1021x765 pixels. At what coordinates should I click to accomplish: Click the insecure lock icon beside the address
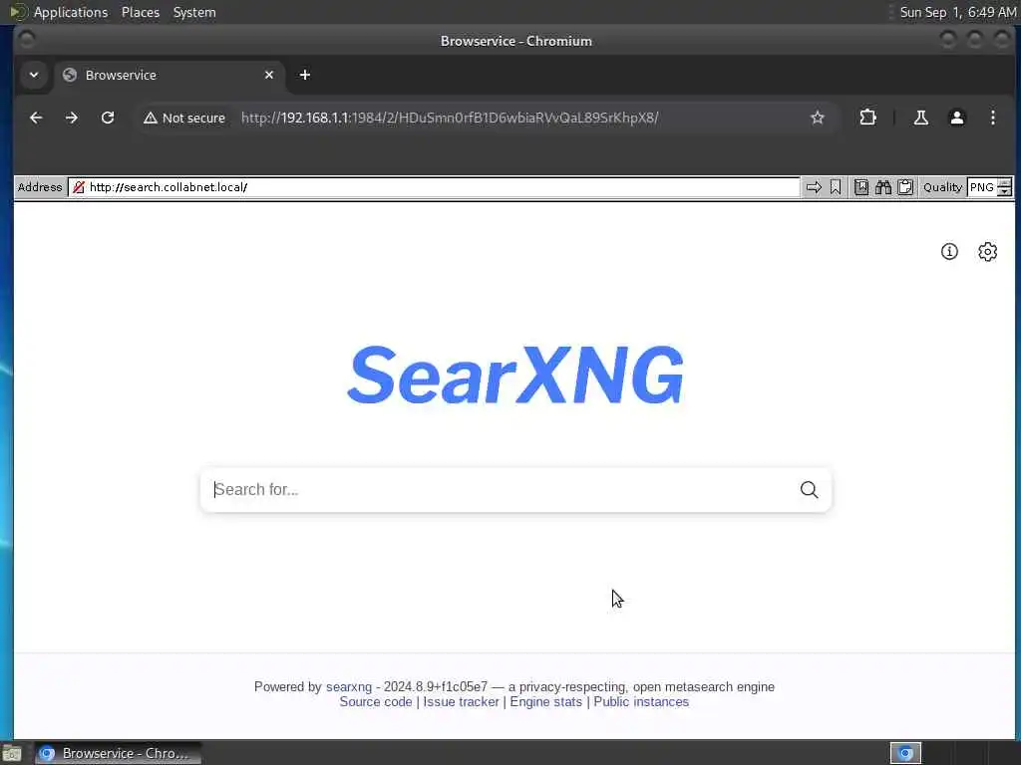click(79, 187)
